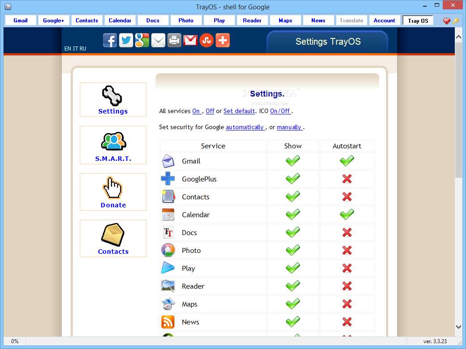The image size is (466, 349).
Task: Go to the Maps tab
Action: pos(285,21)
